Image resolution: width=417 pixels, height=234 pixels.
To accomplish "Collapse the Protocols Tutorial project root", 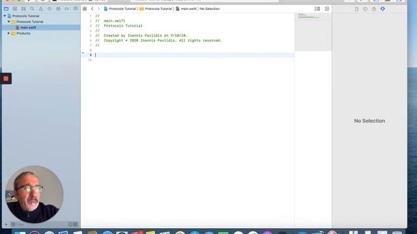I will tap(5, 16).
